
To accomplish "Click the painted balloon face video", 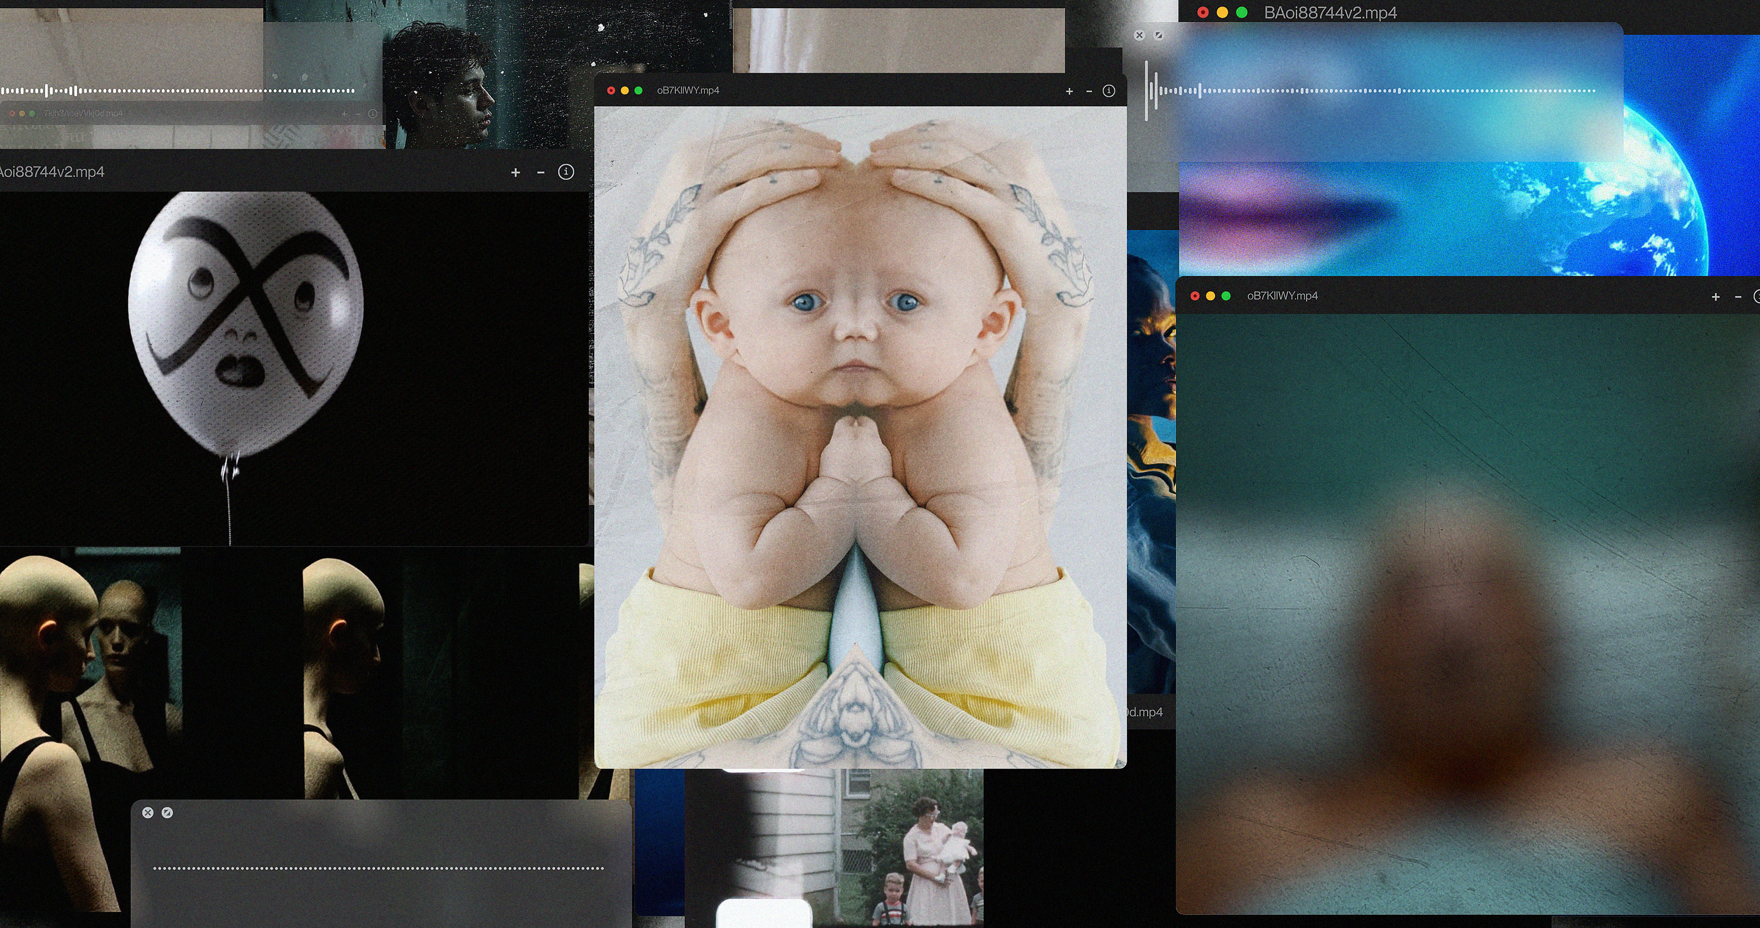I will [x=294, y=368].
